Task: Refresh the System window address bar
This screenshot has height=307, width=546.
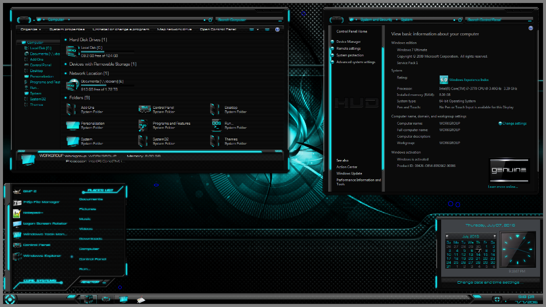Action: tap(460, 20)
